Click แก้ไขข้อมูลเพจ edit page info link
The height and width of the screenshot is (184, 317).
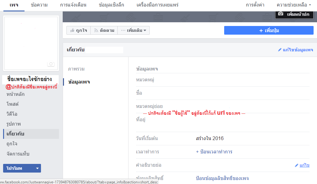[295, 50]
